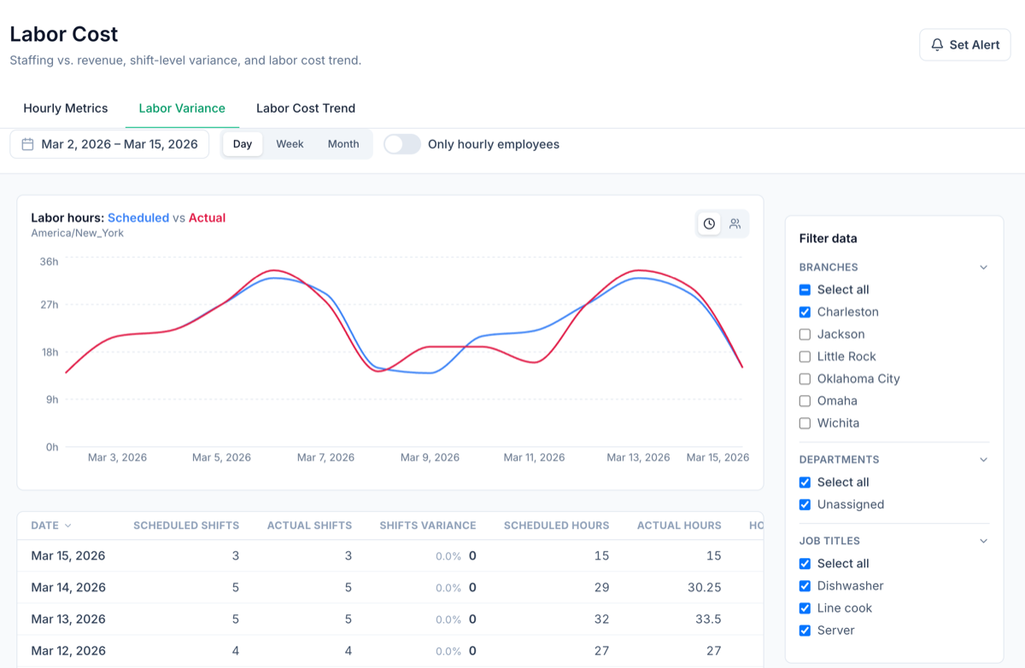Toggle Job Titles Select all checkbox
This screenshot has height=668, width=1025.
[x=805, y=564]
